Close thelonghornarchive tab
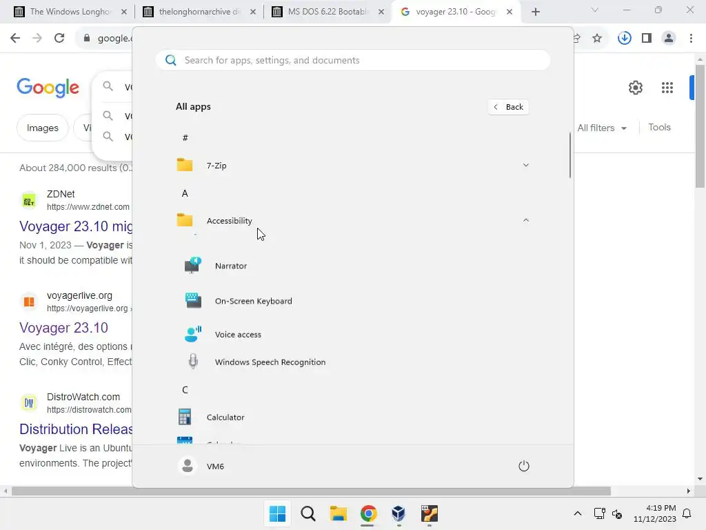Image resolution: width=706 pixels, height=530 pixels. pyautogui.click(x=252, y=12)
